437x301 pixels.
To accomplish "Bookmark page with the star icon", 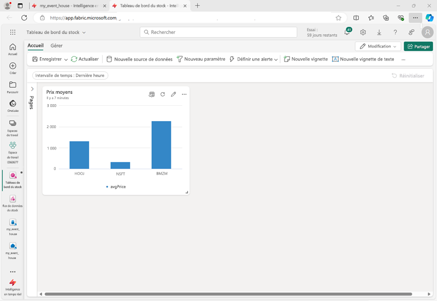I will pos(338,18).
